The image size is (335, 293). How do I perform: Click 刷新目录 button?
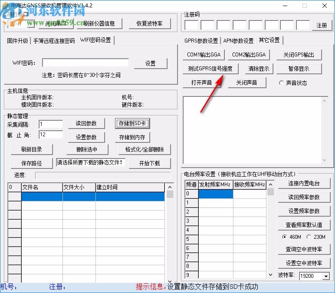click(32, 149)
